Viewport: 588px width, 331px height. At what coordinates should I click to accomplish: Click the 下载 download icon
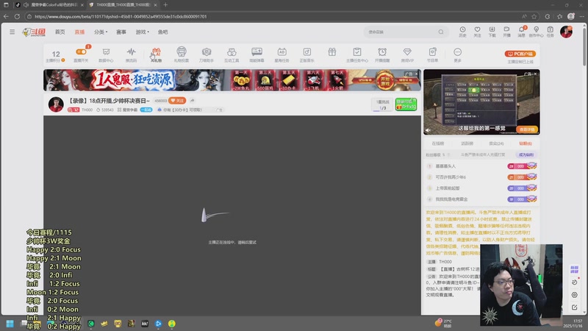coord(492,32)
